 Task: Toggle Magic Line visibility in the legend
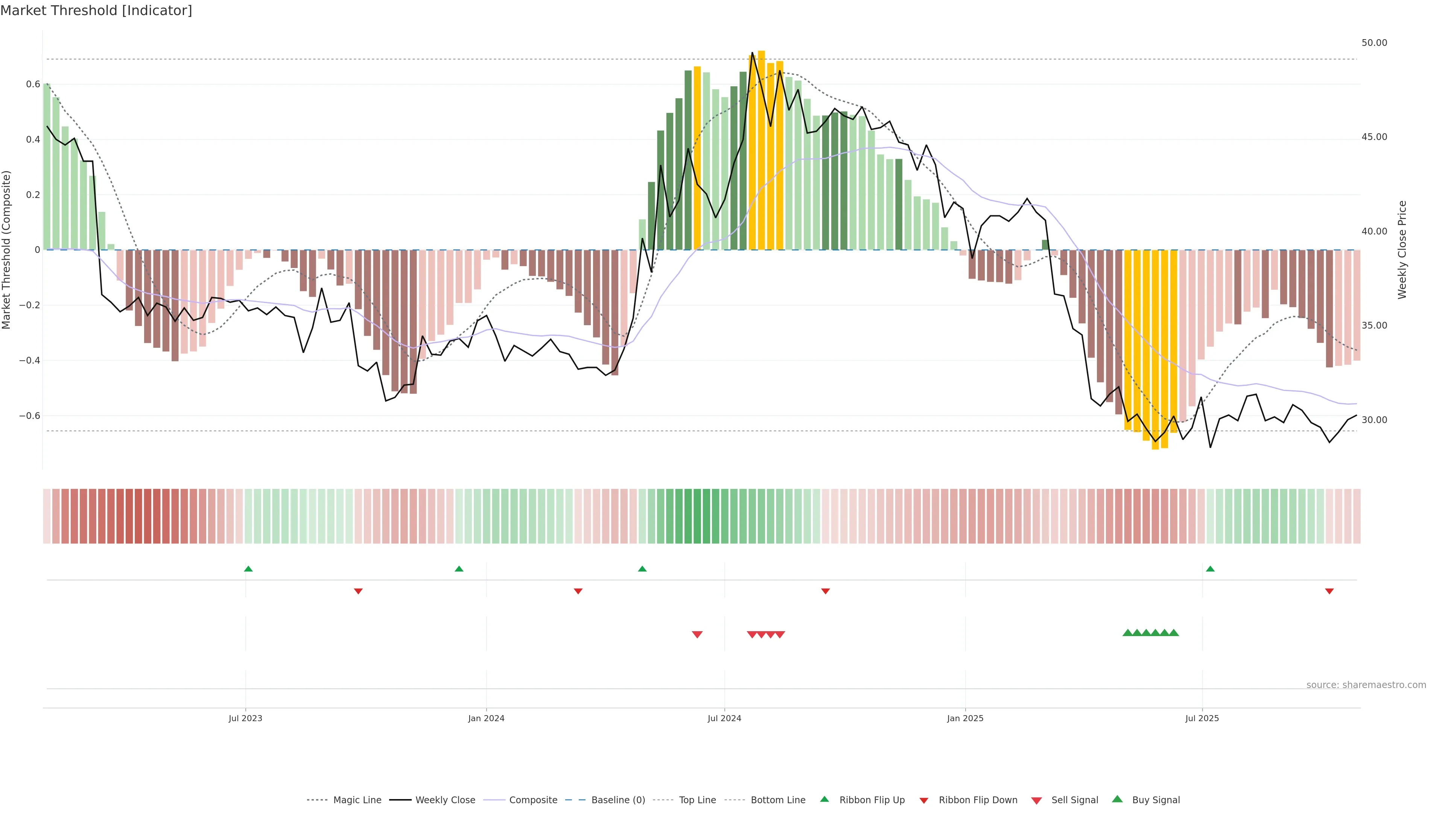(357, 800)
